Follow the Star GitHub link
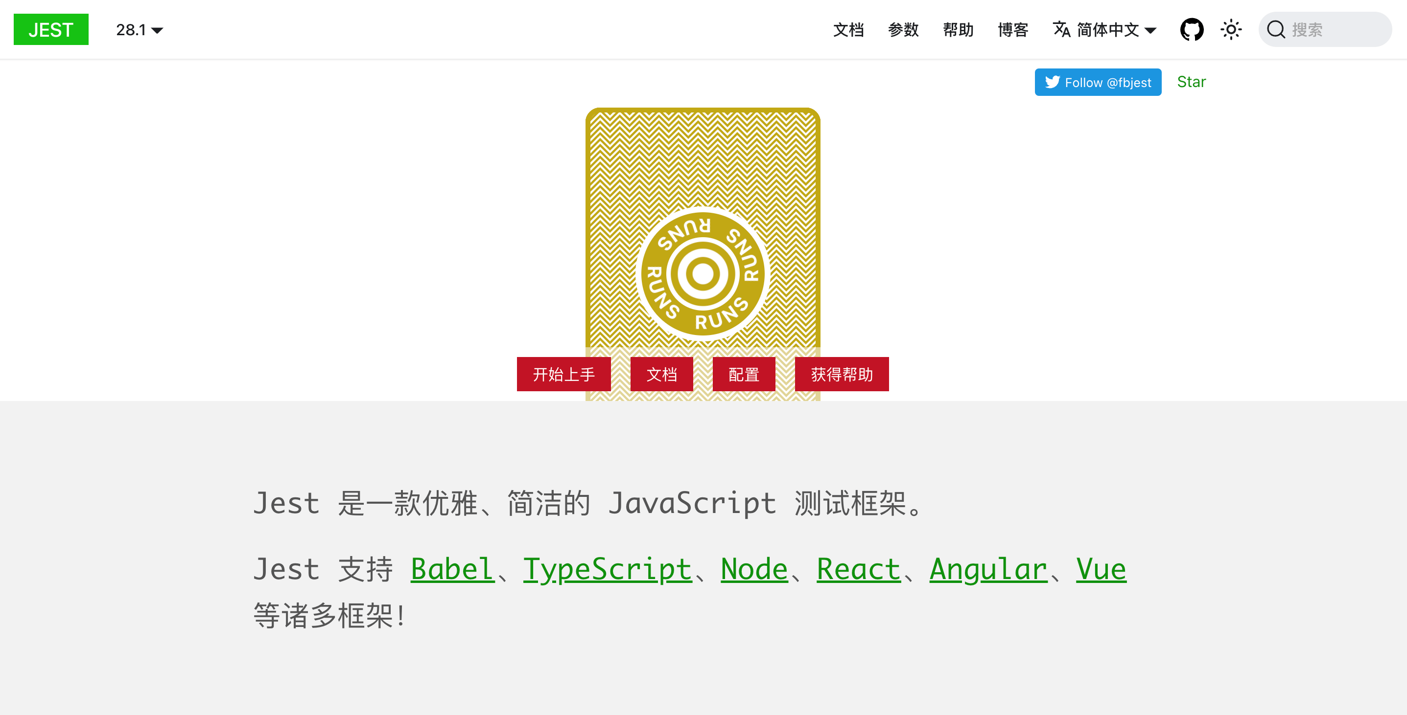 coord(1191,82)
